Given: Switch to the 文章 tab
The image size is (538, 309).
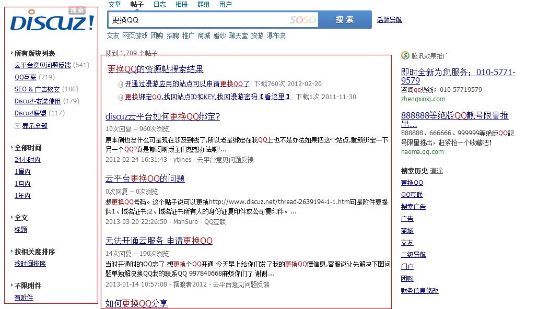Looking at the screenshot, I should tap(114, 4).
